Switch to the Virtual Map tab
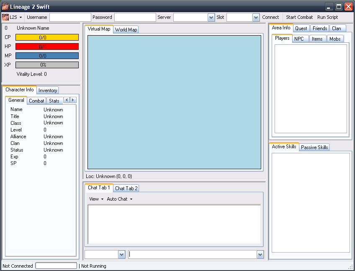Image resolution: width=355 pixels, height=271 pixels. tap(99, 29)
